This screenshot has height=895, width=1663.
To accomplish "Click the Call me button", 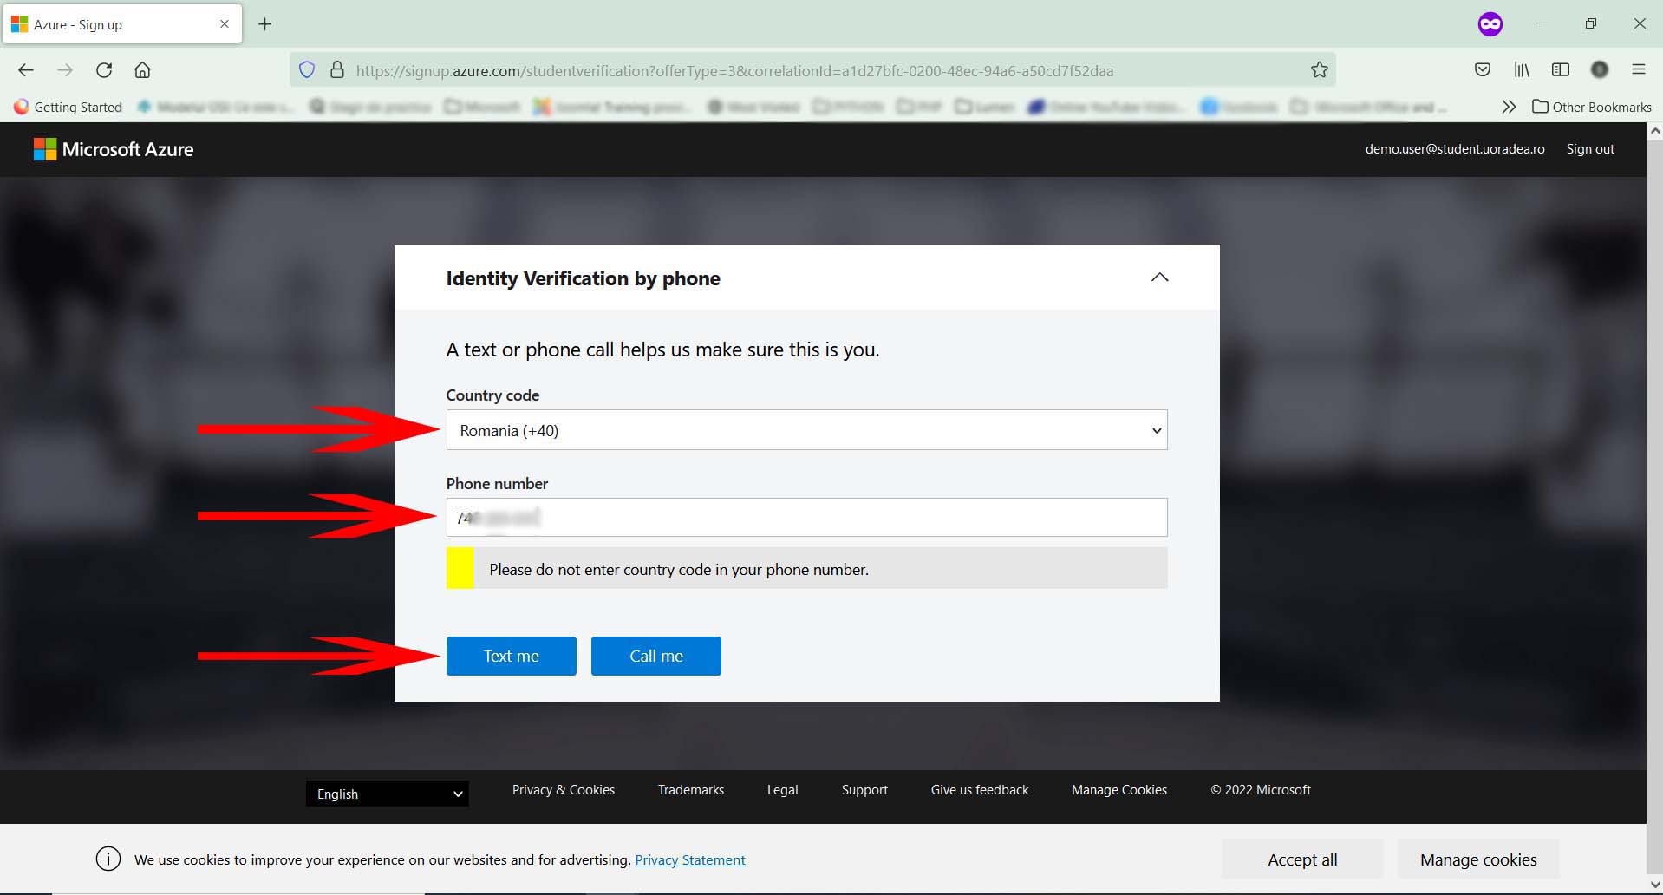I will (x=655, y=656).
